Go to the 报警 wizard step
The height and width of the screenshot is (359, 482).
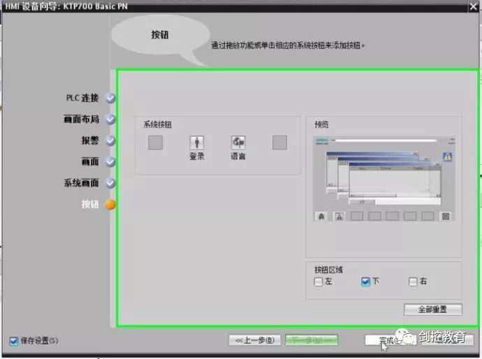(x=90, y=140)
